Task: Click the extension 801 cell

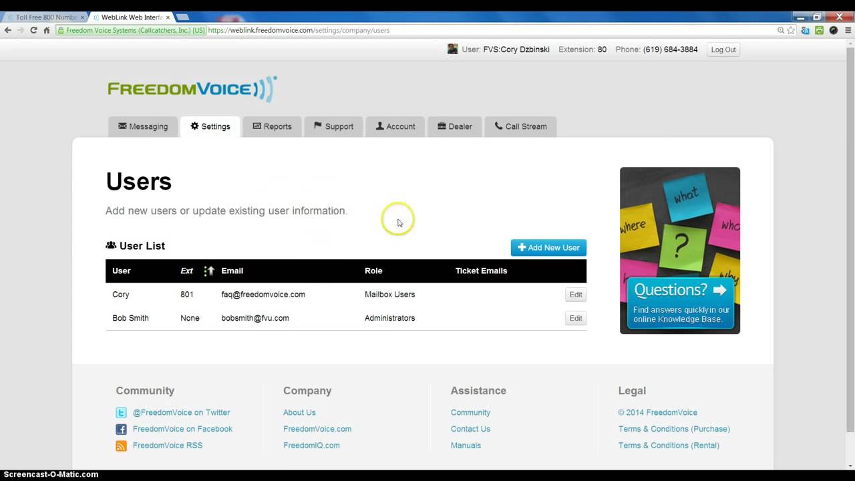Action: 187,295
